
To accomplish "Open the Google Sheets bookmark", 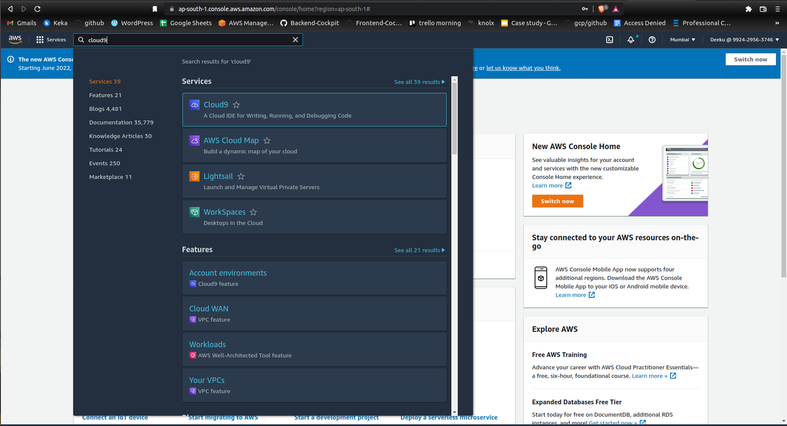I will pos(186,23).
